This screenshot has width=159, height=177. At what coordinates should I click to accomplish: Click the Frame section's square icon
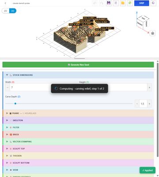pyautogui.click(x=11, y=113)
